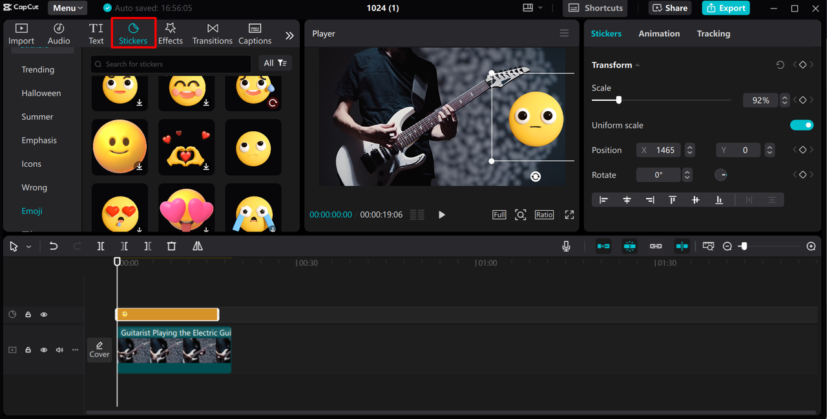Toggle timeline linkage chain icon
The image size is (827, 419).
[656, 246]
